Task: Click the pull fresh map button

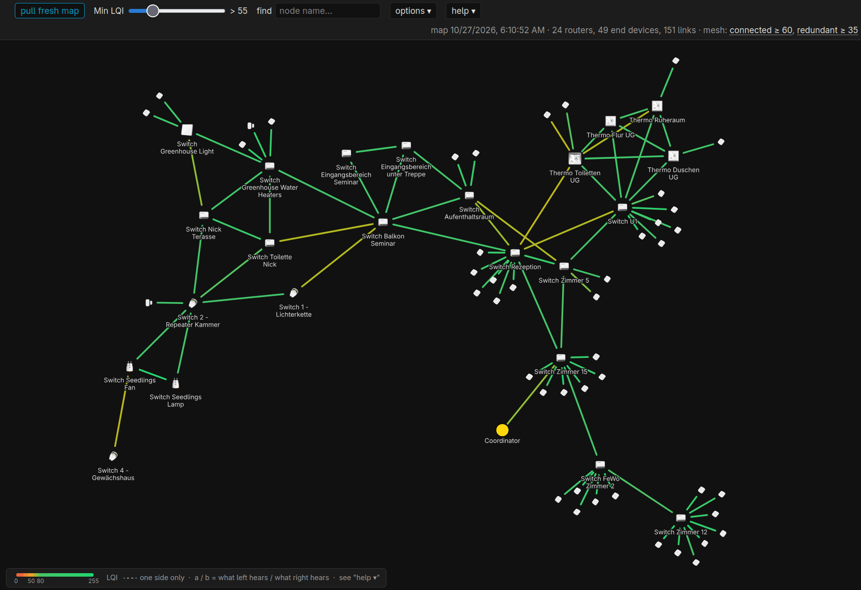Action: tap(49, 11)
